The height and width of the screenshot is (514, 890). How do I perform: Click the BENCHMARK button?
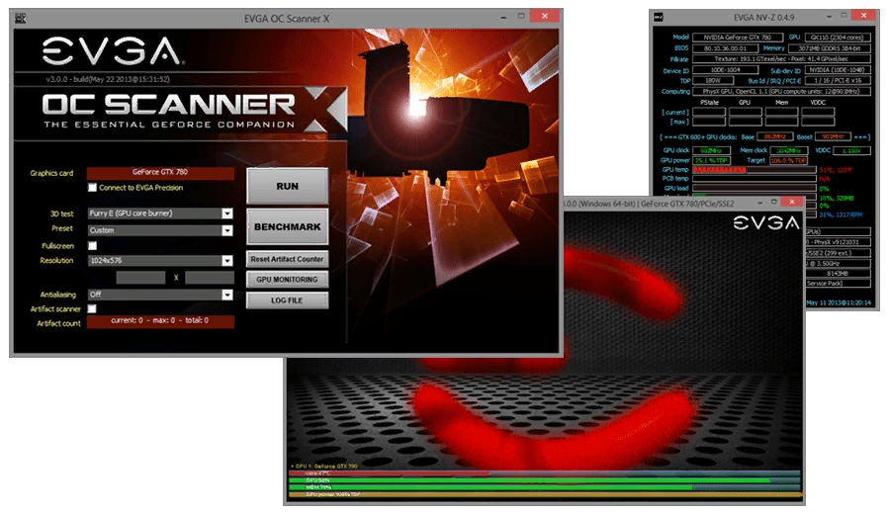287,227
